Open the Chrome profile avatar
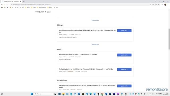 point(165,5)
